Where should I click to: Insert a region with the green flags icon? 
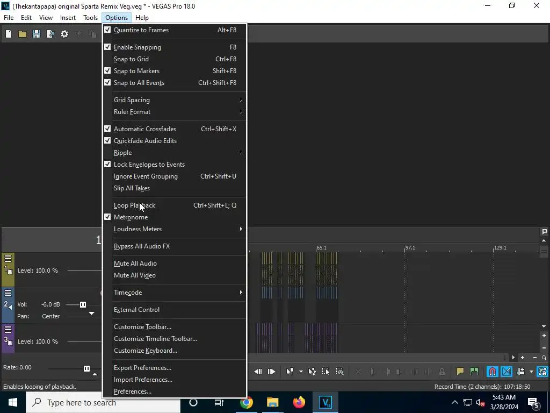pos(474,372)
